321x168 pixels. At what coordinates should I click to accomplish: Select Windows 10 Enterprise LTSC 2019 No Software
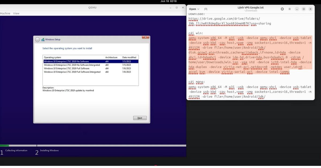point(91,61)
